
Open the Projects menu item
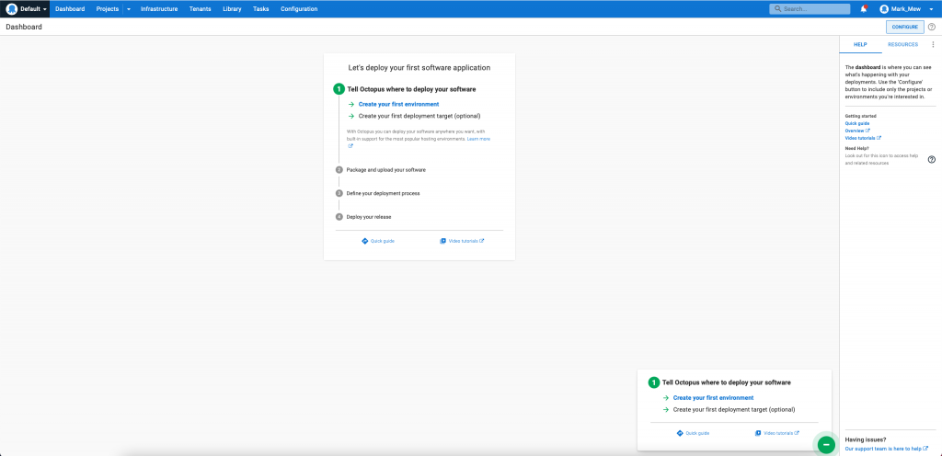coord(108,9)
